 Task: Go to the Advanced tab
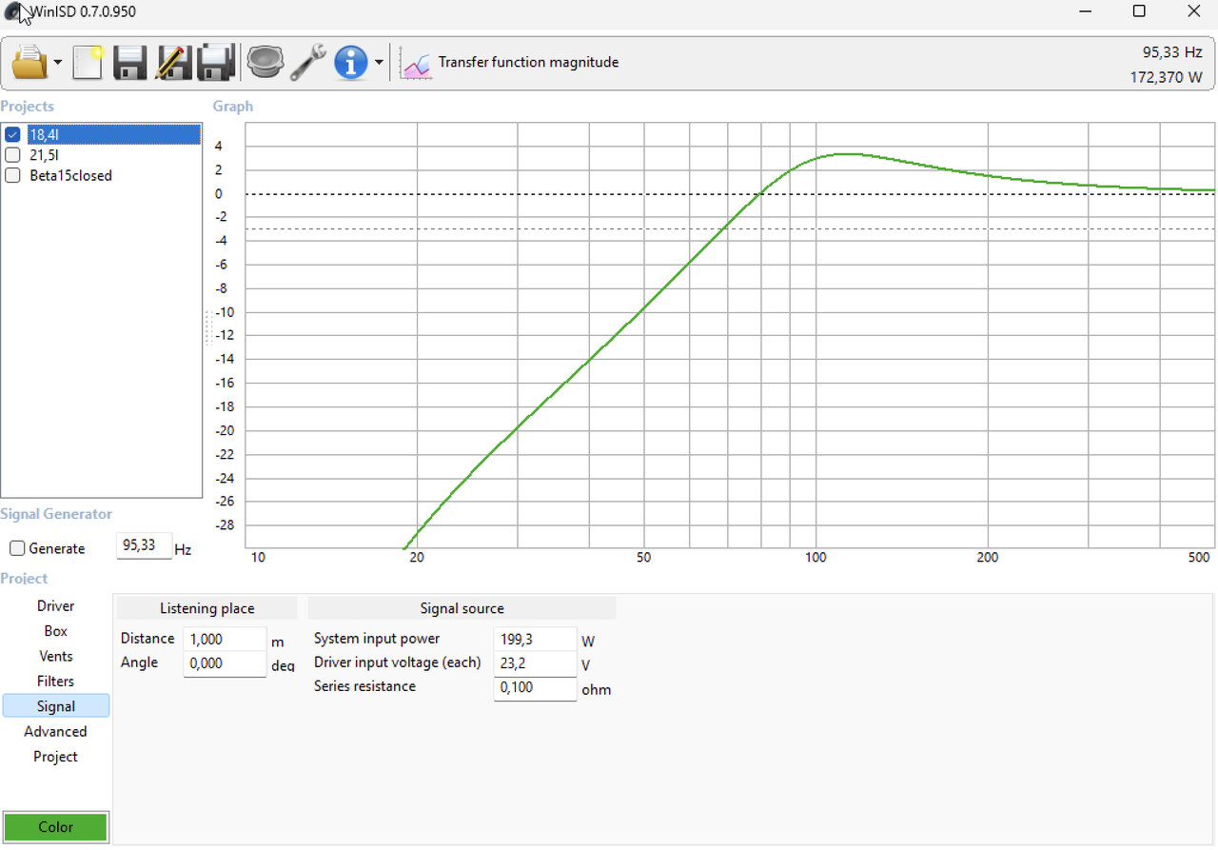[55, 731]
